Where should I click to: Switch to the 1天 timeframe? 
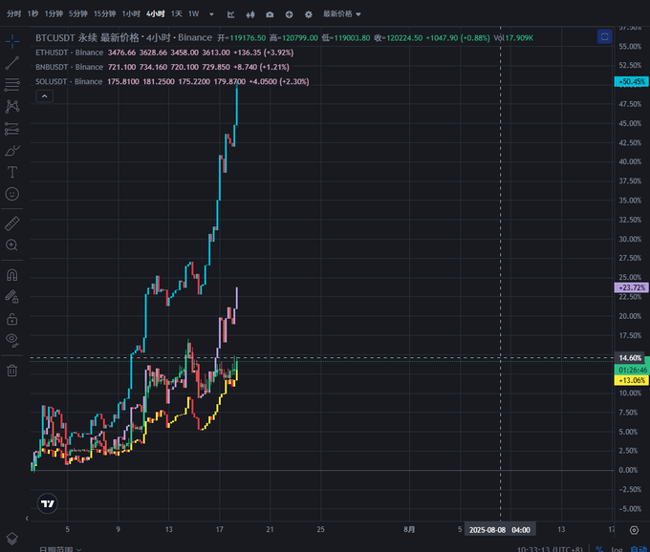177,14
